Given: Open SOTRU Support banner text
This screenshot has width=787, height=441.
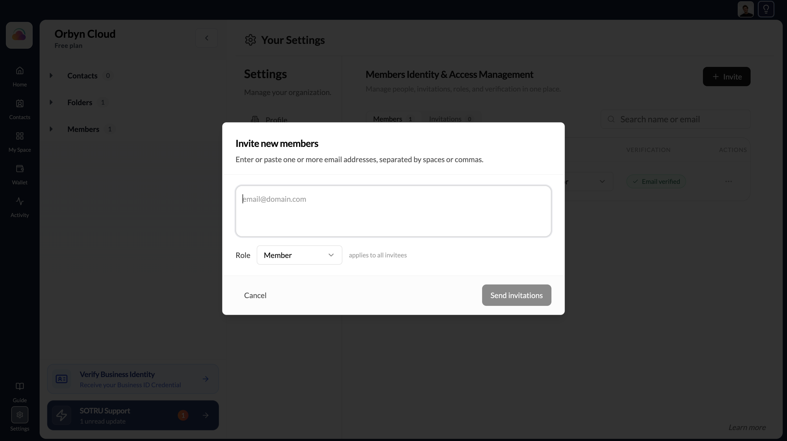Looking at the screenshot, I should 105,411.
